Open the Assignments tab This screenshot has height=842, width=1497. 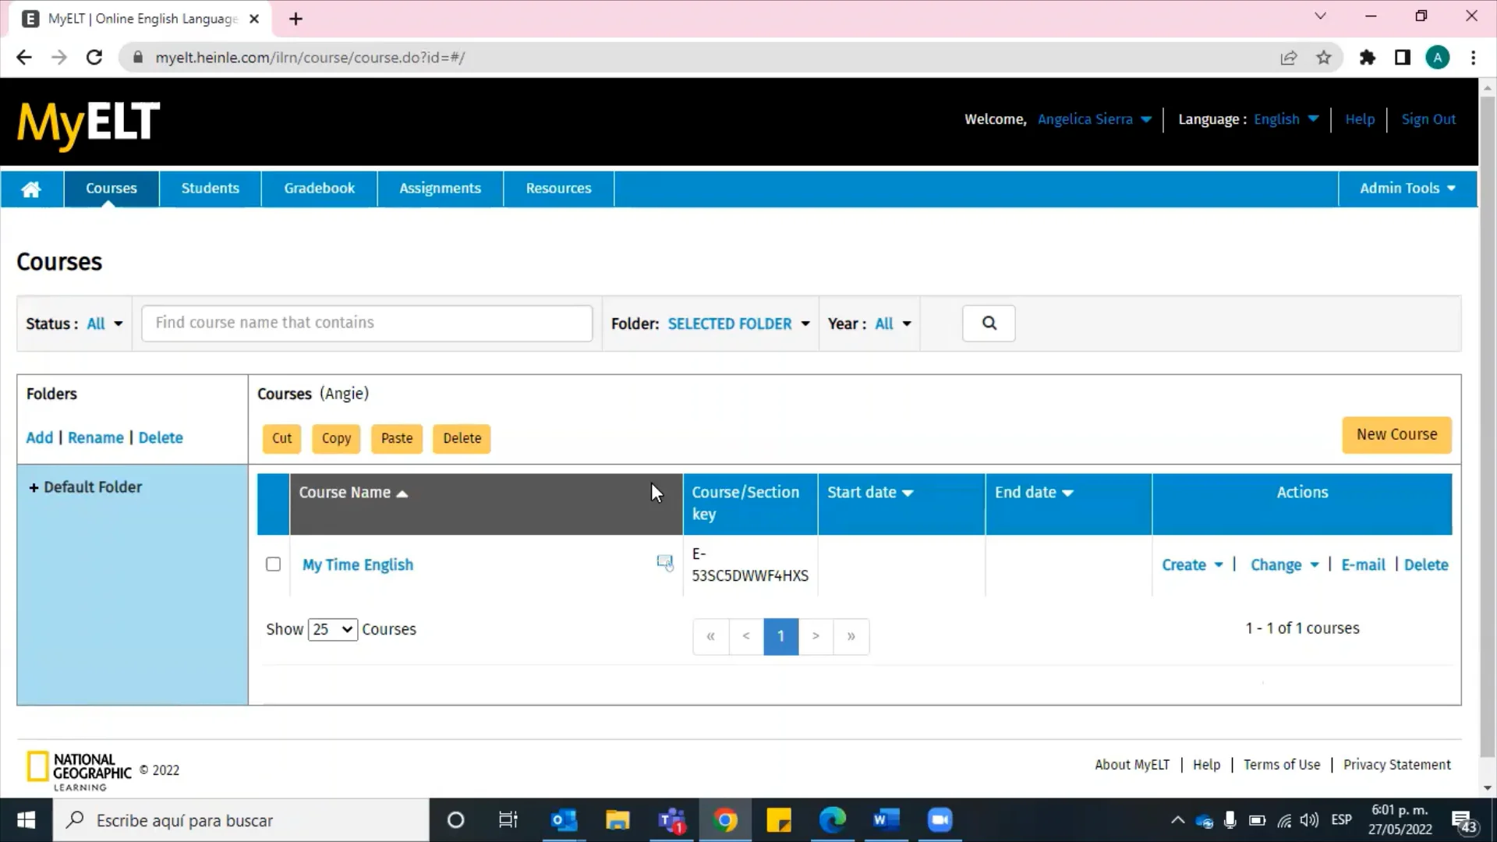[440, 189]
